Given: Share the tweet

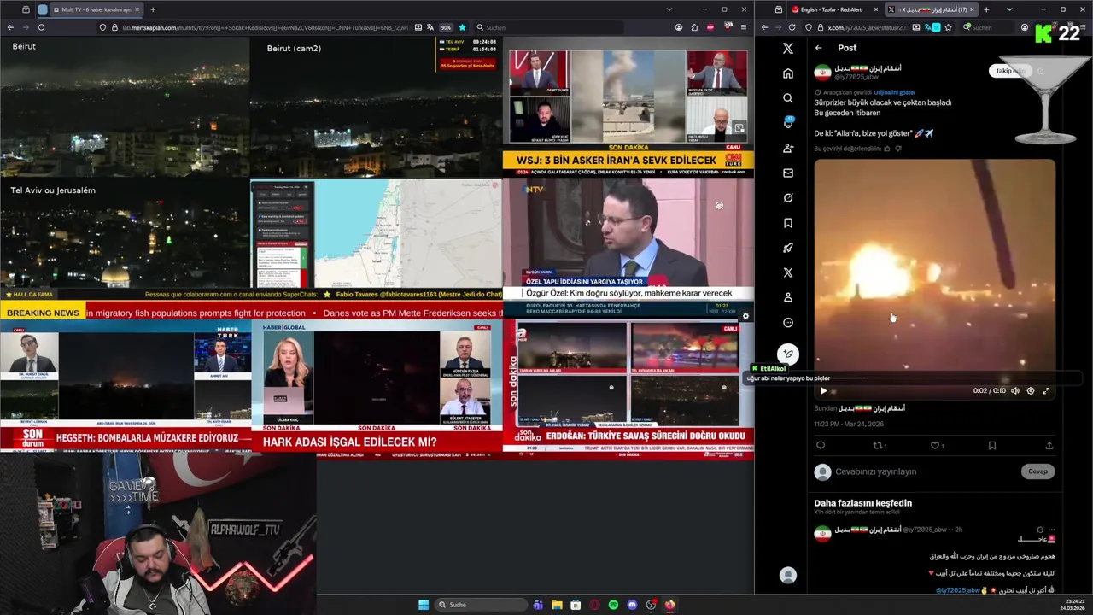Looking at the screenshot, I should tap(1049, 445).
